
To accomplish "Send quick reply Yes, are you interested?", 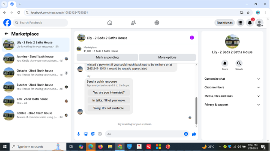I will coord(109,92).
